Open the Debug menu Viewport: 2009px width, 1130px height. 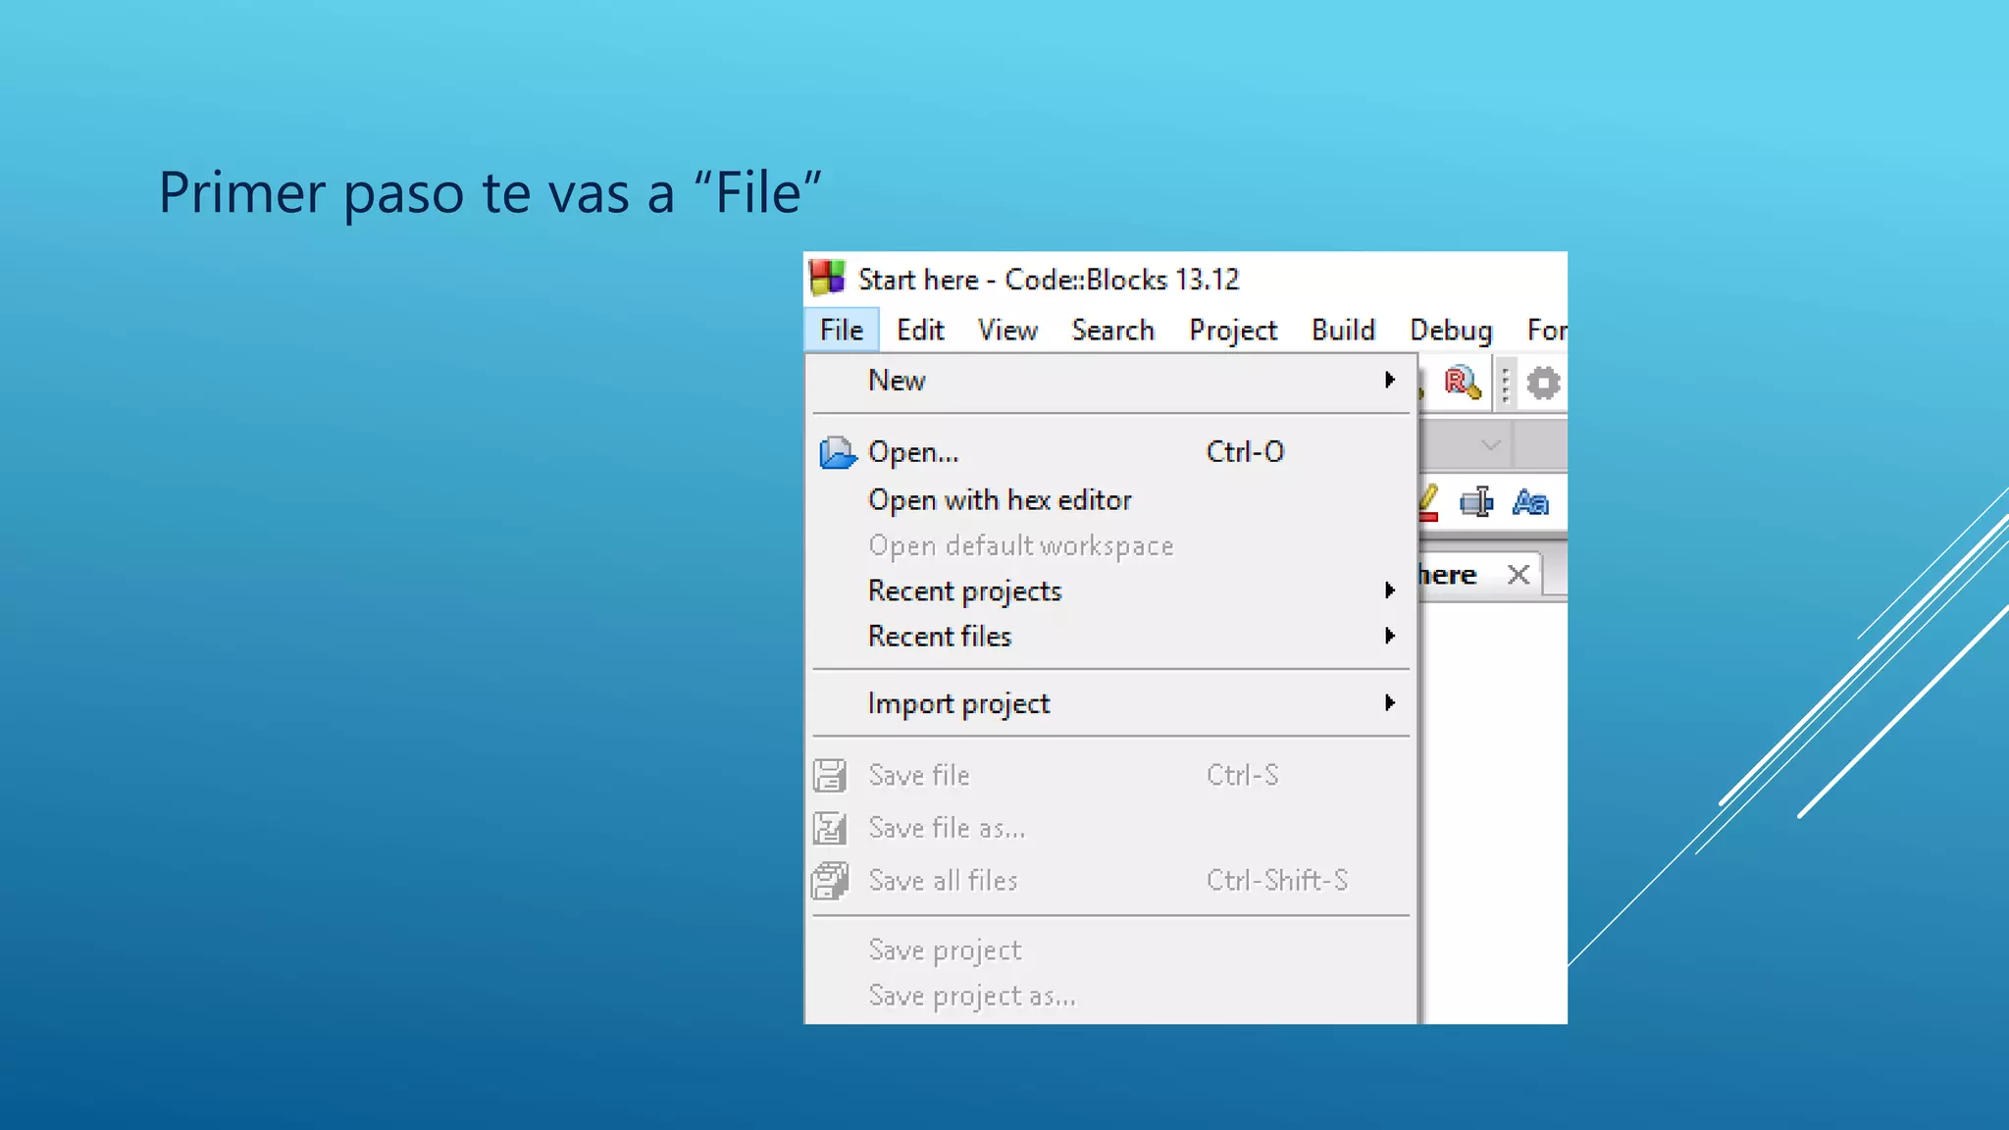pyautogui.click(x=1451, y=330)
